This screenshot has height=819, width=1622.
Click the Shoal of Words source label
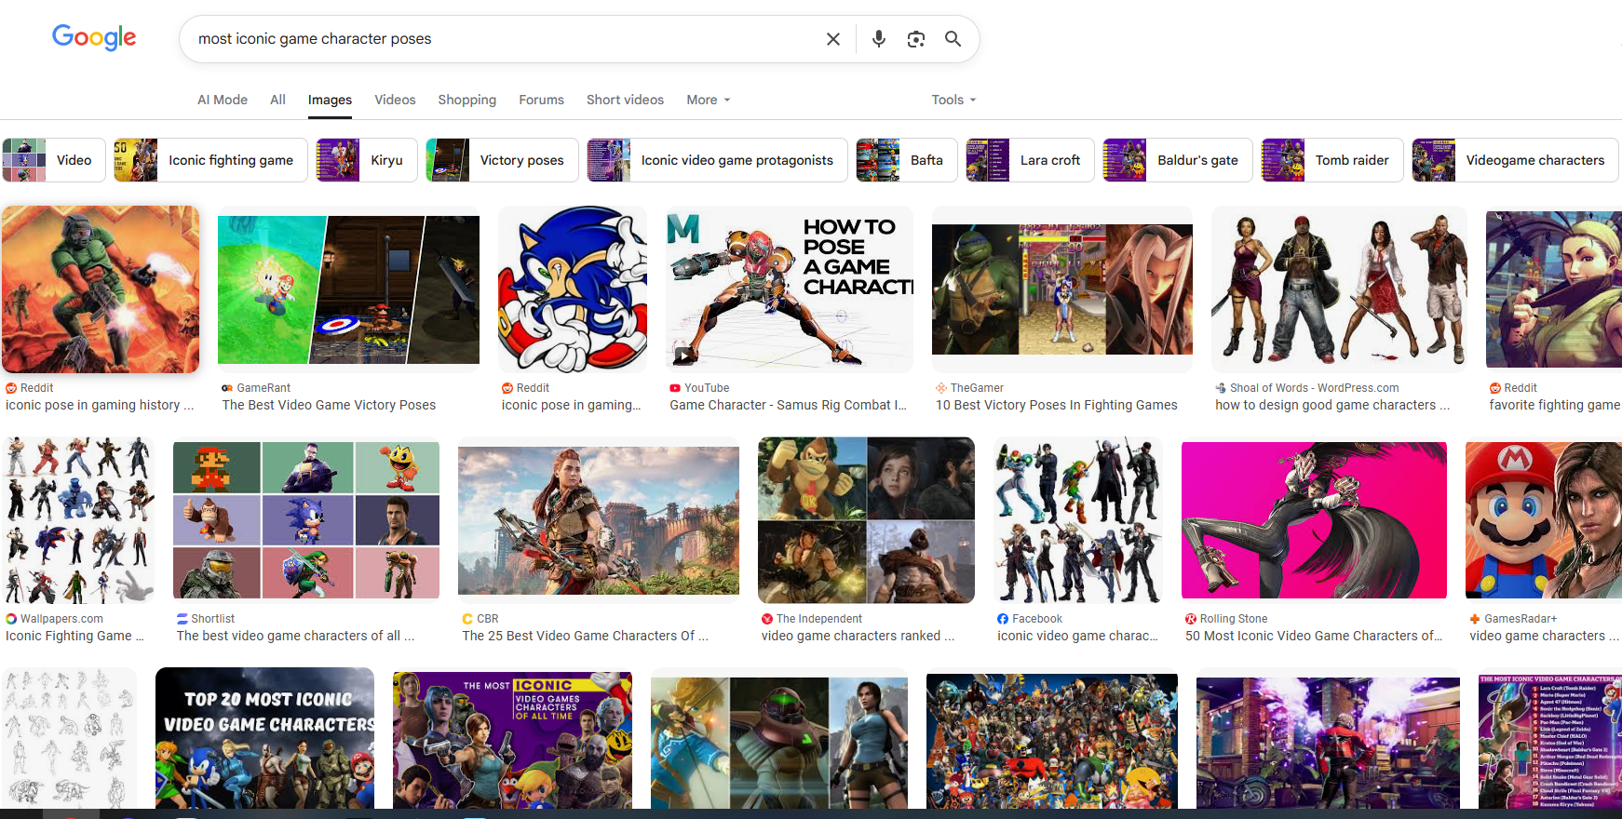[x=1314, y=388]
